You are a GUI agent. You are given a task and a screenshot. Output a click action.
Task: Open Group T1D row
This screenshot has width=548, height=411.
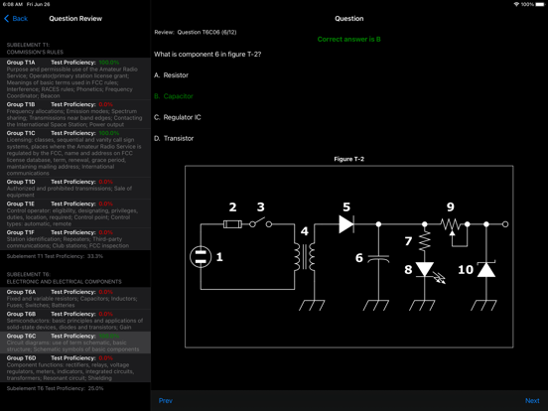click(75, 189)
